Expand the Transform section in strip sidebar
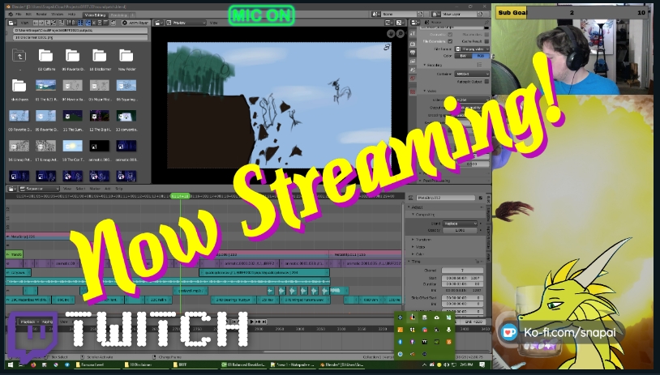The height and width of the screenshot is (375, 660). 422,240
